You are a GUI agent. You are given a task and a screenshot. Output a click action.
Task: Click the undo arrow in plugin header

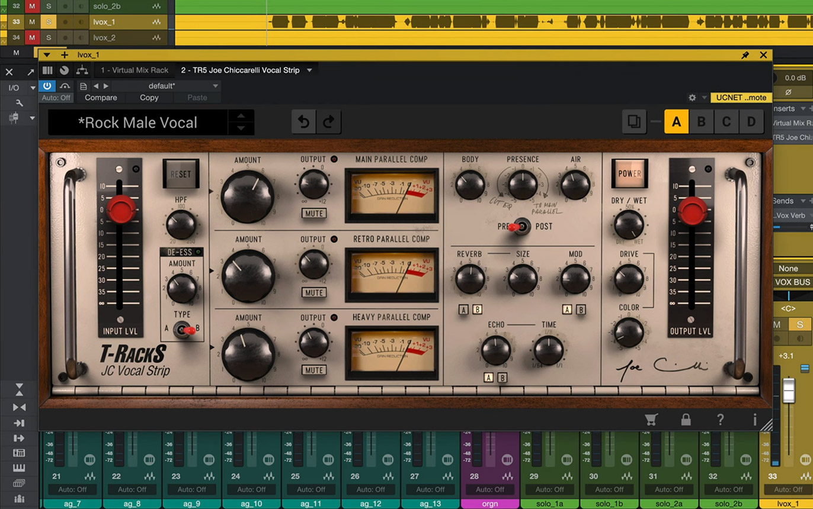click(x=303, y=123)
